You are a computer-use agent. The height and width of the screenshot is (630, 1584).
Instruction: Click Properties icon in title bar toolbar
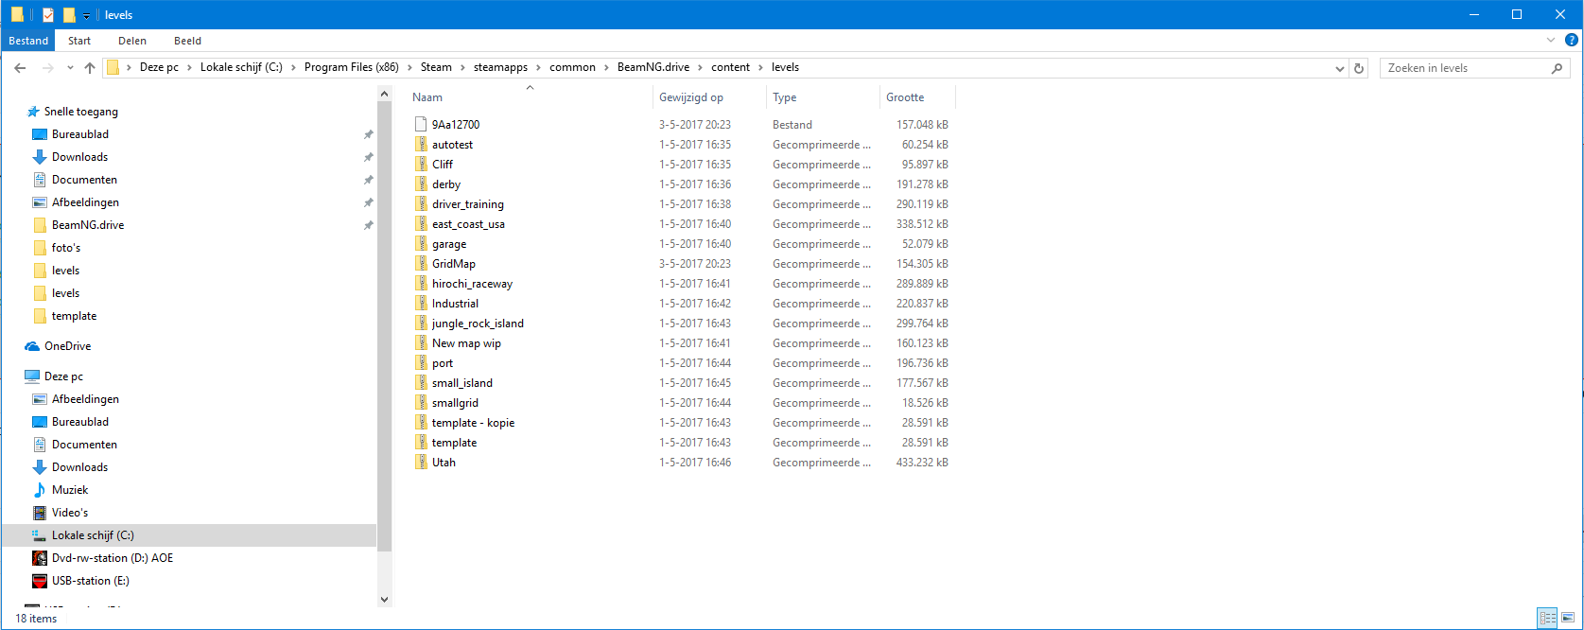(x=48, y=15)
